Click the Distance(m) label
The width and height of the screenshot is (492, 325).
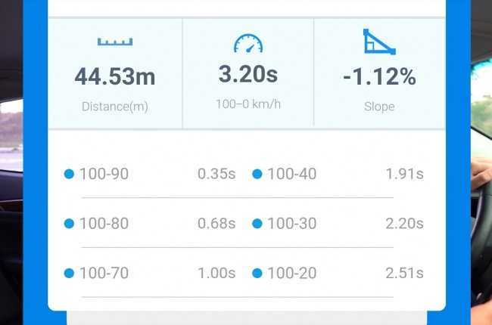(x=115, y=107)
